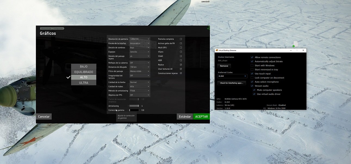The image size is (351, 164).
Task: Toggle the Multi GPU checkbox
Action: [181, 48]
